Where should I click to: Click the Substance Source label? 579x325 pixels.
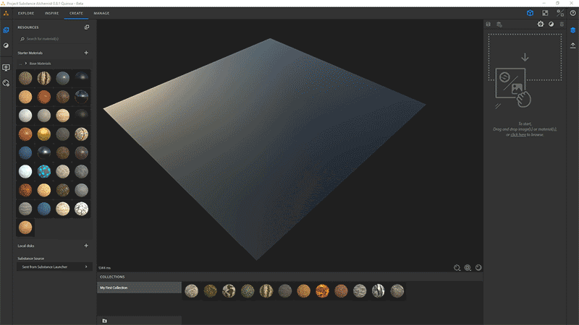pyautogui.click(x=30, y=259)
